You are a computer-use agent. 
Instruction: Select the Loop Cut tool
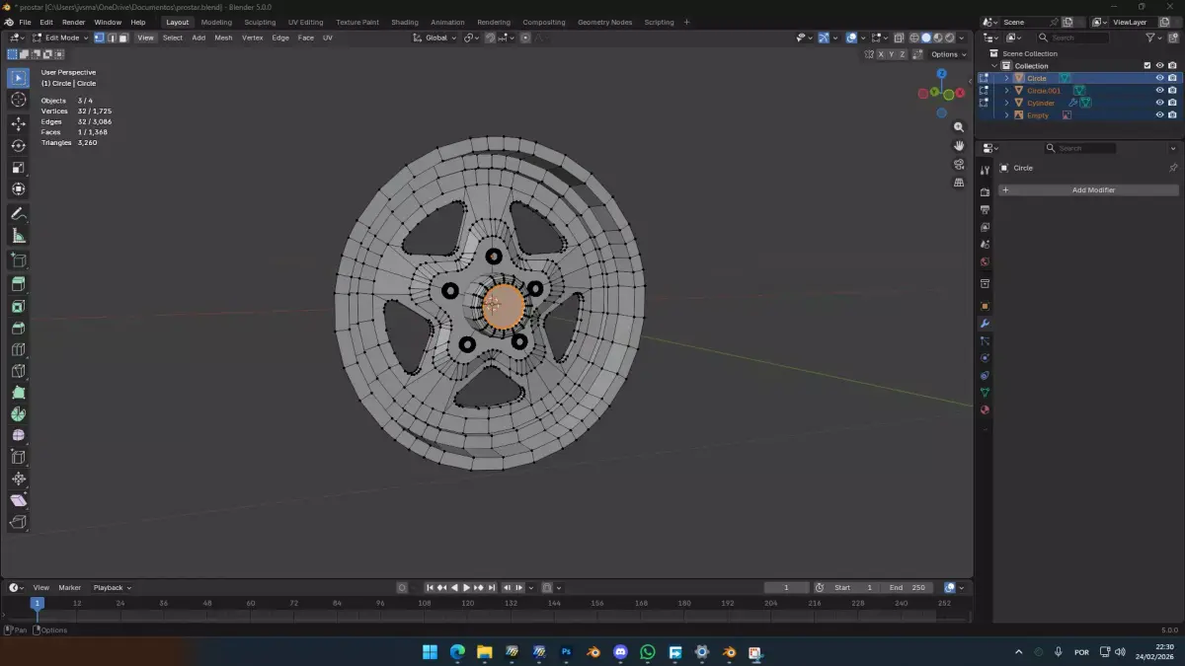click(19, 350)
